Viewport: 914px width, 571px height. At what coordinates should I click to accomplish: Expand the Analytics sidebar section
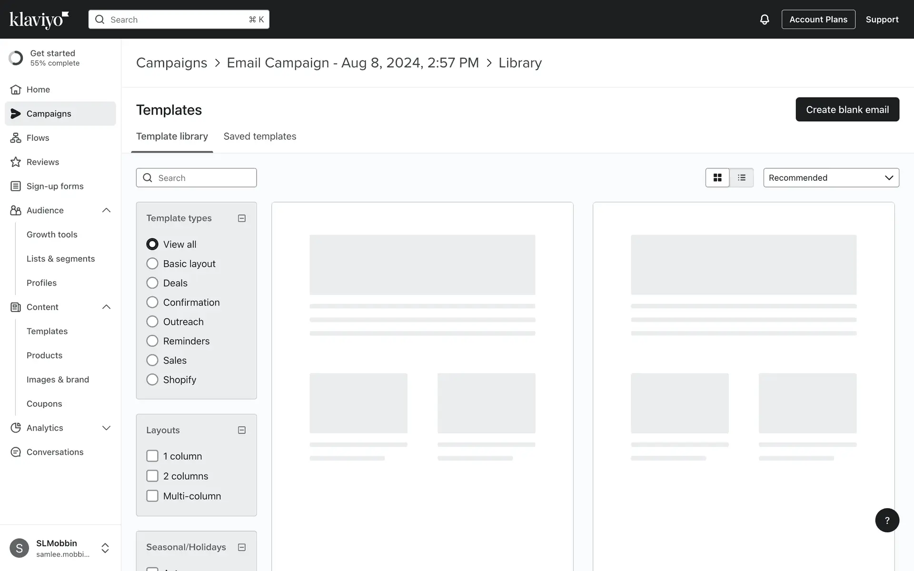coord(106,428)
